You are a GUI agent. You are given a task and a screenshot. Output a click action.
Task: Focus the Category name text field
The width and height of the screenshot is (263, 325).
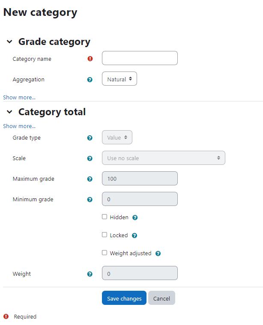pyautogui.click(x=140, y=58)
